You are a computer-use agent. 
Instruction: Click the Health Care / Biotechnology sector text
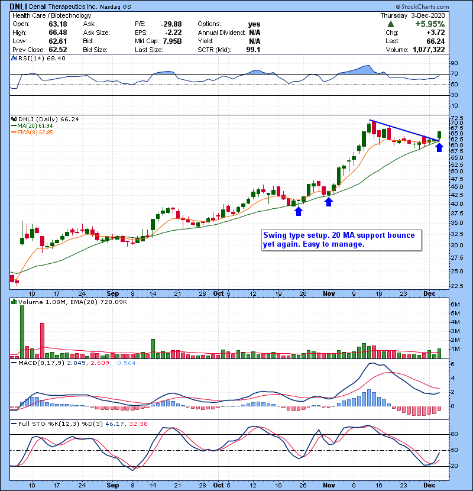point(51,15)
